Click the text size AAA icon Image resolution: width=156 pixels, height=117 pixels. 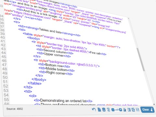117,110
